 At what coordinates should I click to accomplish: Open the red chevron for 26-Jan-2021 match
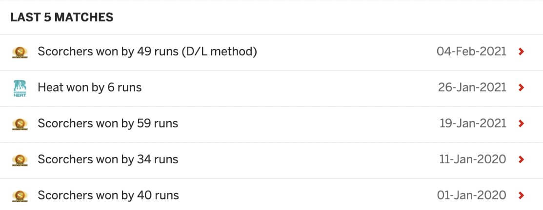[x=521, y=87]
